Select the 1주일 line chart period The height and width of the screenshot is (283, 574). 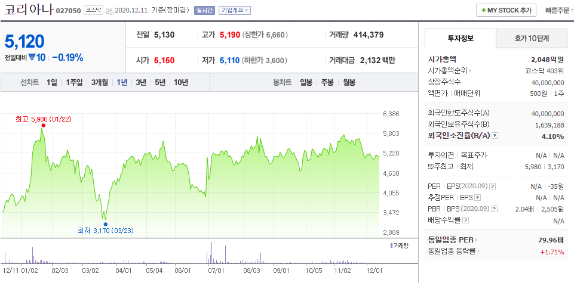pos(74,83)
